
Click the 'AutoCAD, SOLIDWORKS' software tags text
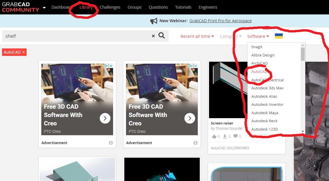tap(230, 148)
